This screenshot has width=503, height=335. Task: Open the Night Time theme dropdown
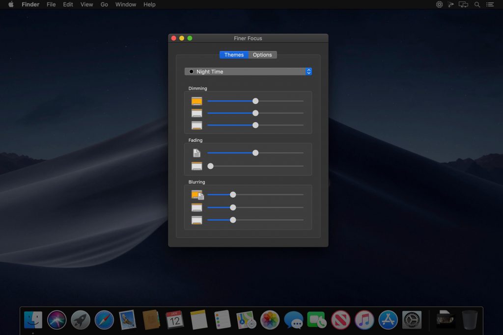(x=248, y=72)
